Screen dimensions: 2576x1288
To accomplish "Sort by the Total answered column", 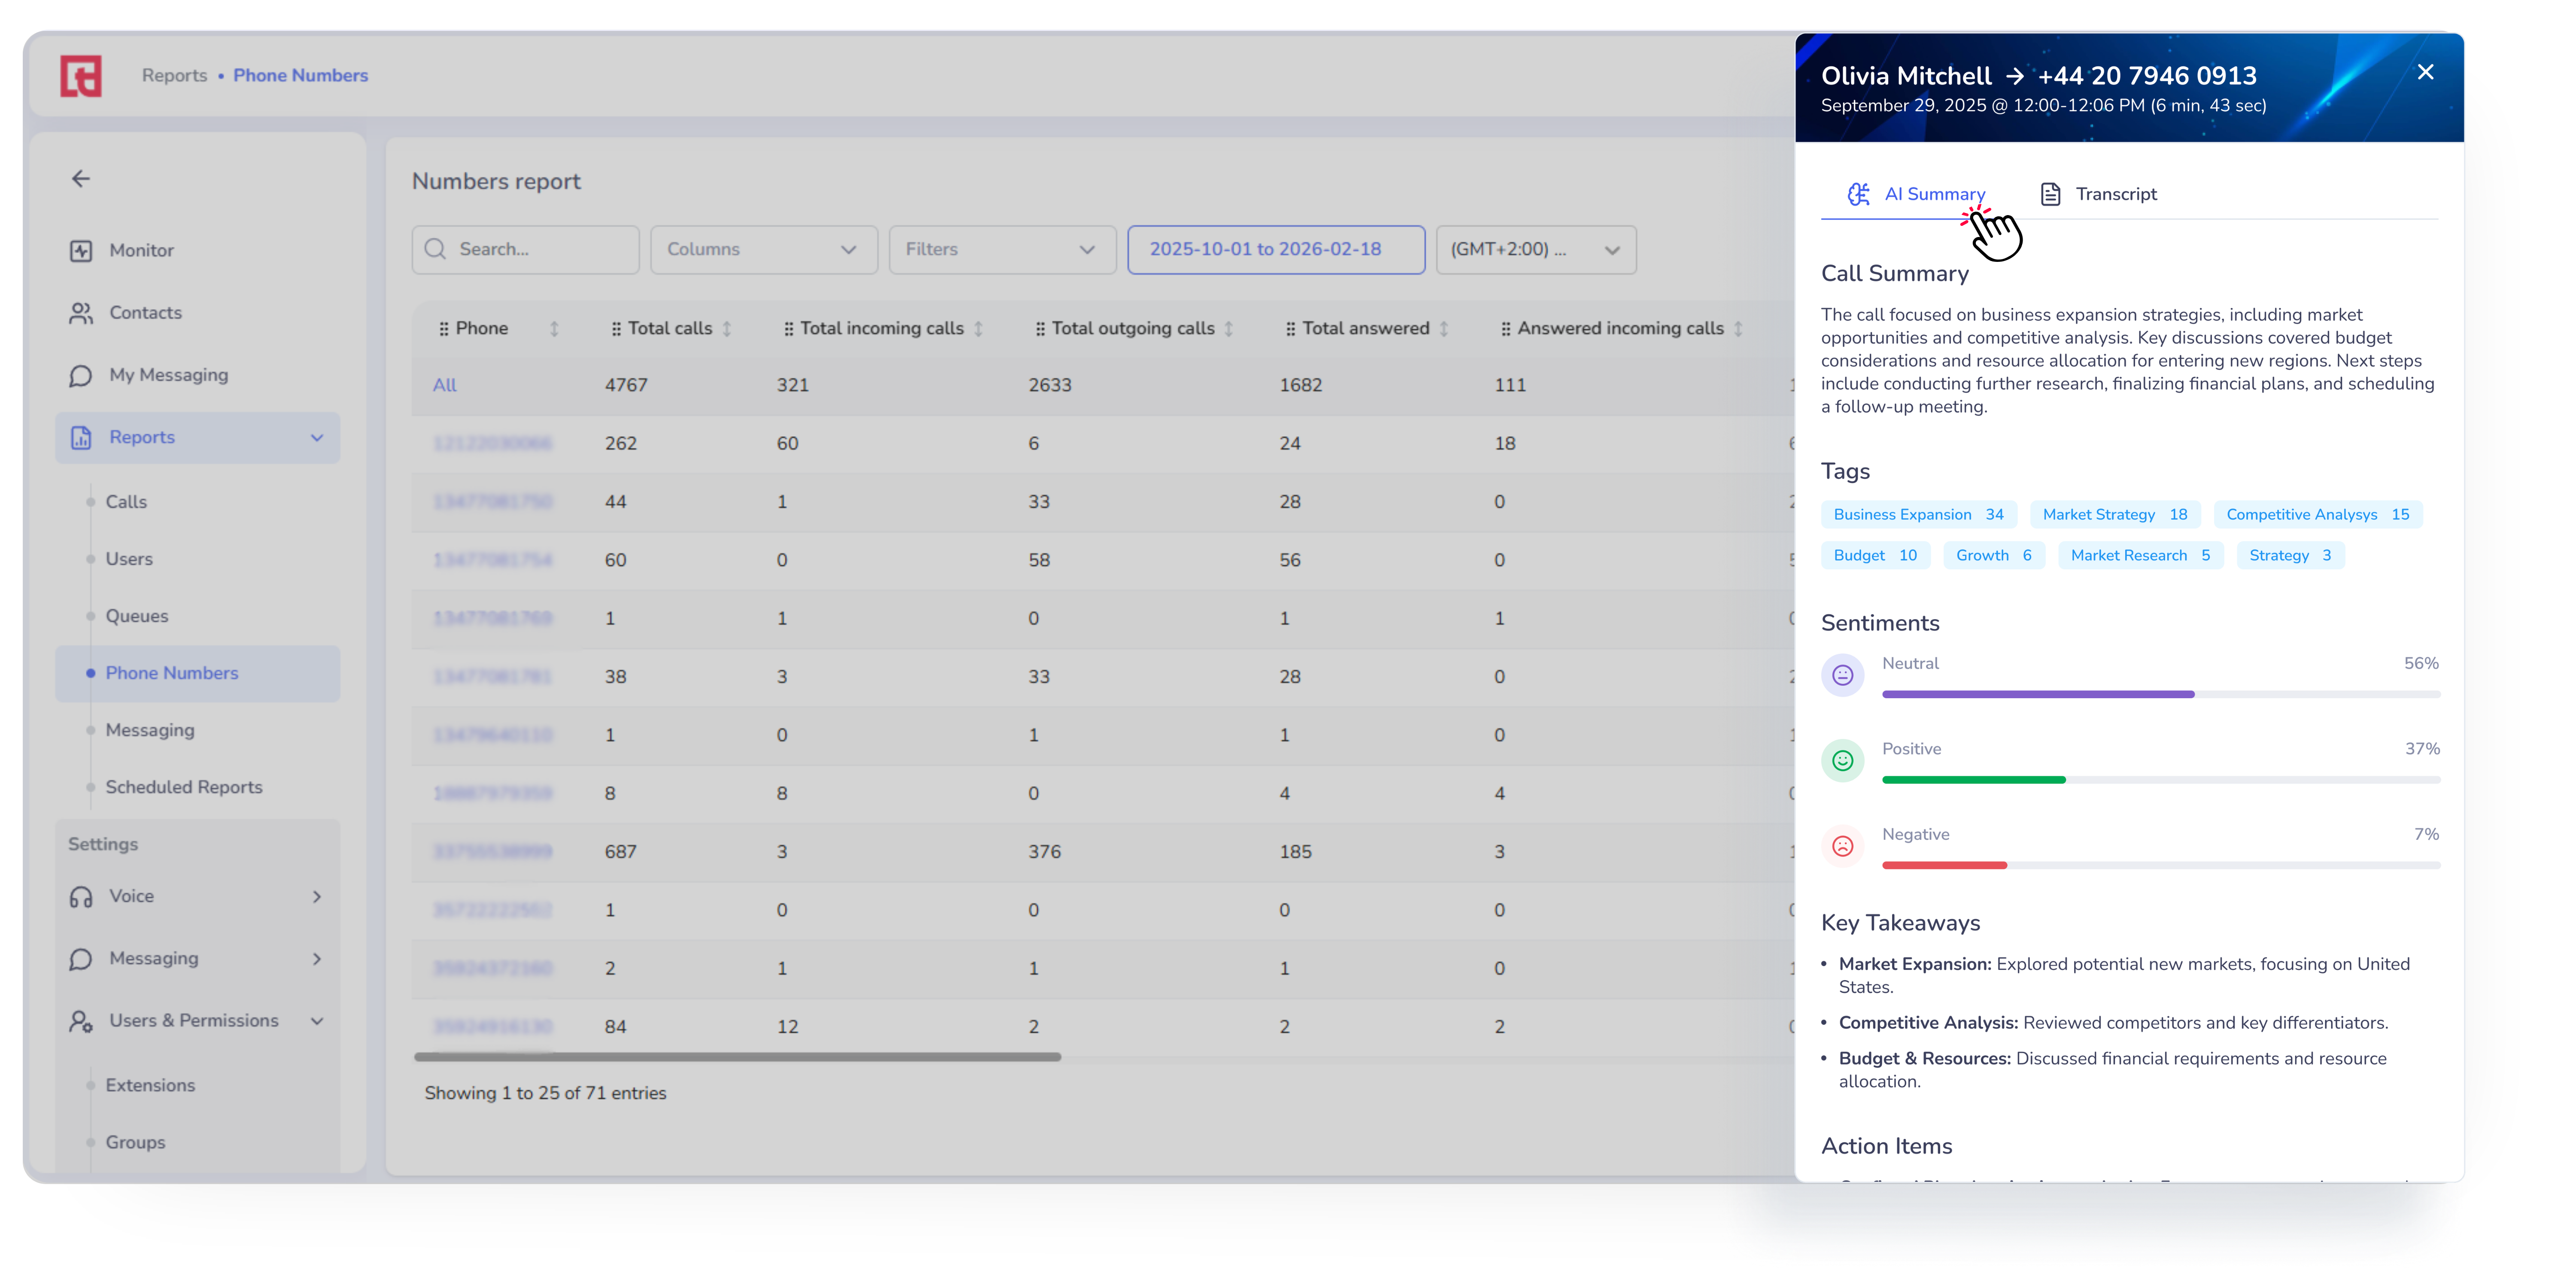I will tap(1444, 329).
